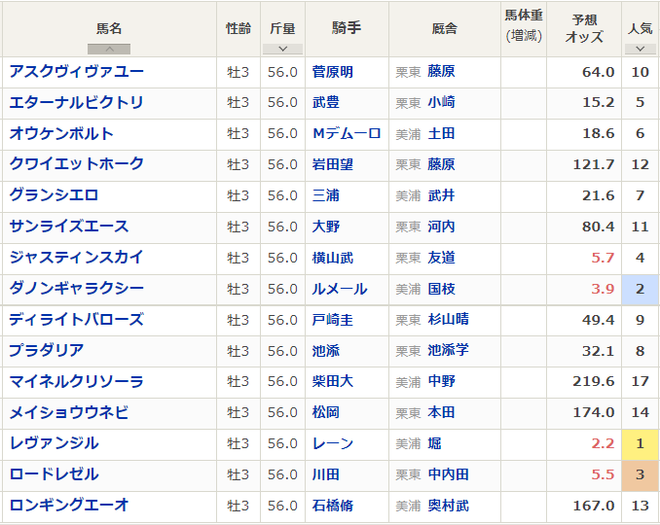
Task: Open horse ダノンギャラクシー
Action: pyautogui.click(x=77, y=289)
